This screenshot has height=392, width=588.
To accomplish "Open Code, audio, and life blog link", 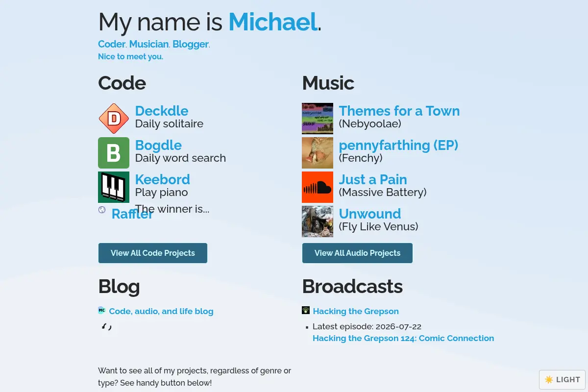I will click(161, 311).
